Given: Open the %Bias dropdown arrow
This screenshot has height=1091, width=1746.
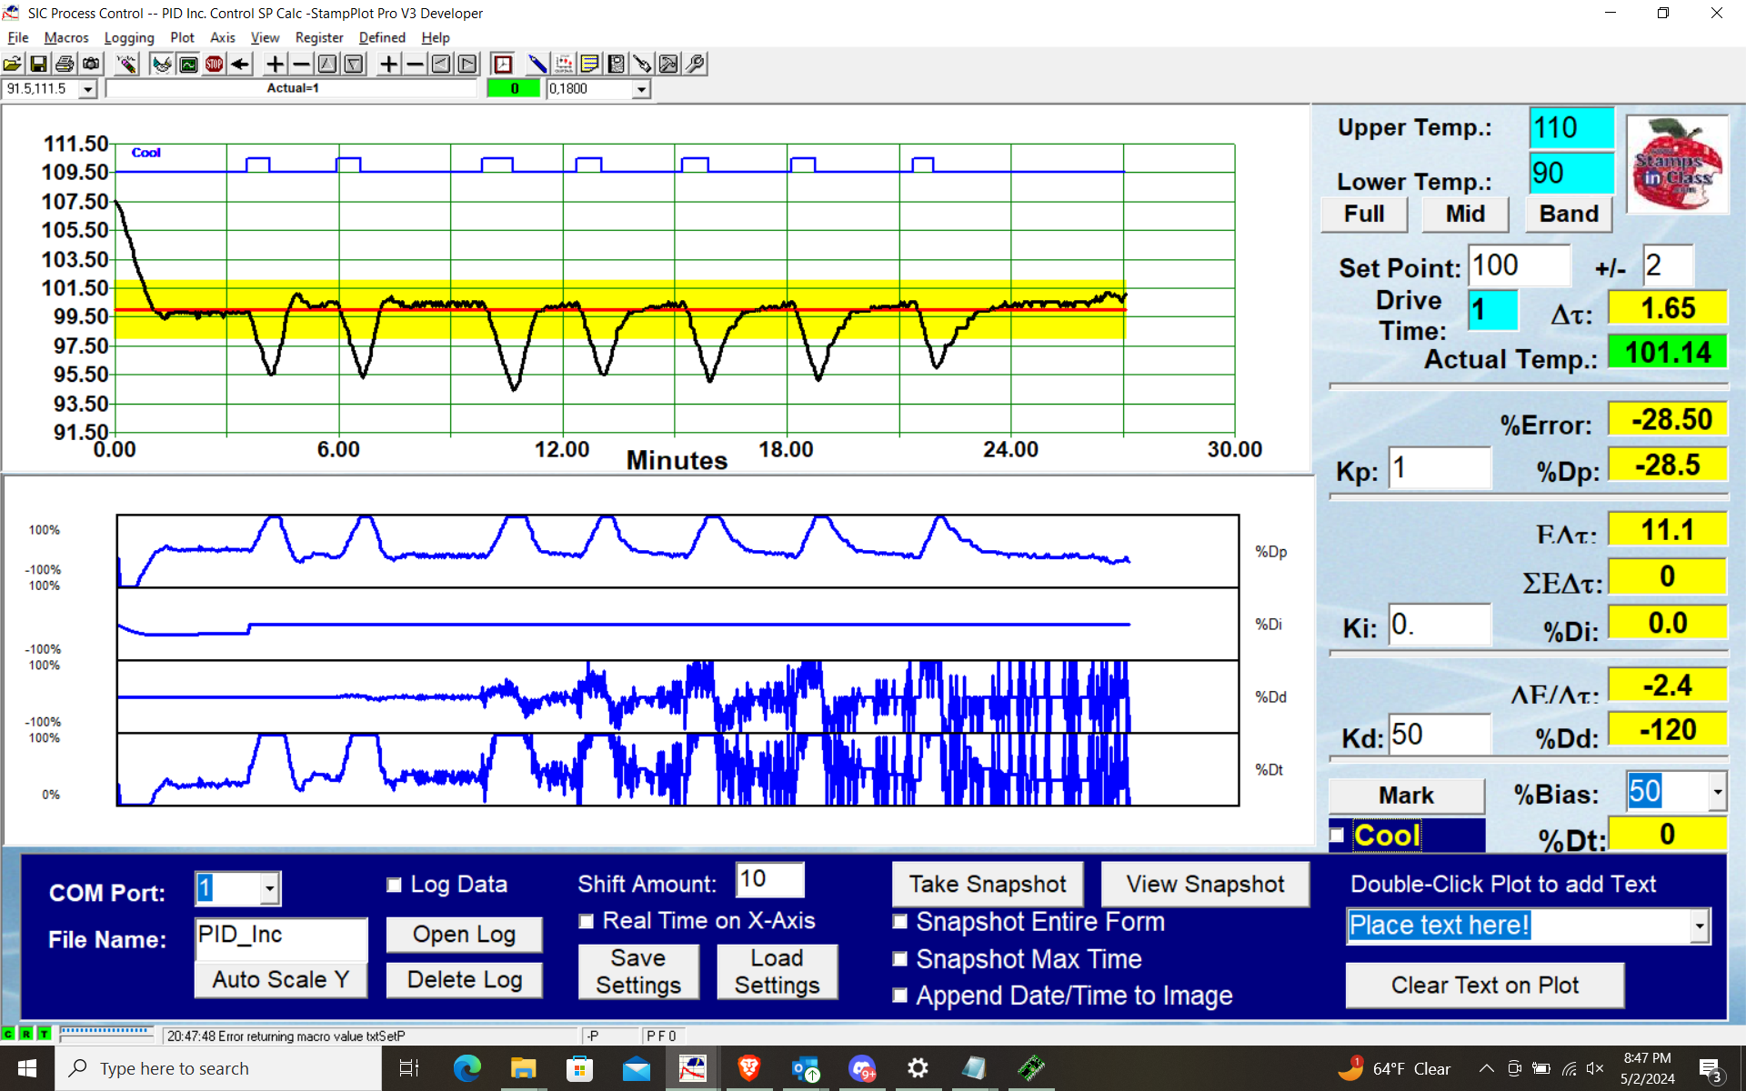Looking at the screenshot, I should pyautogui.click(x=1717, y=792).
